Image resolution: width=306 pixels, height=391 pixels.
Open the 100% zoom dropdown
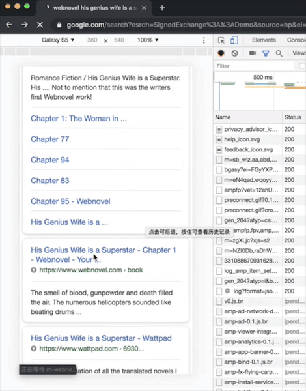tap(148, 40)
